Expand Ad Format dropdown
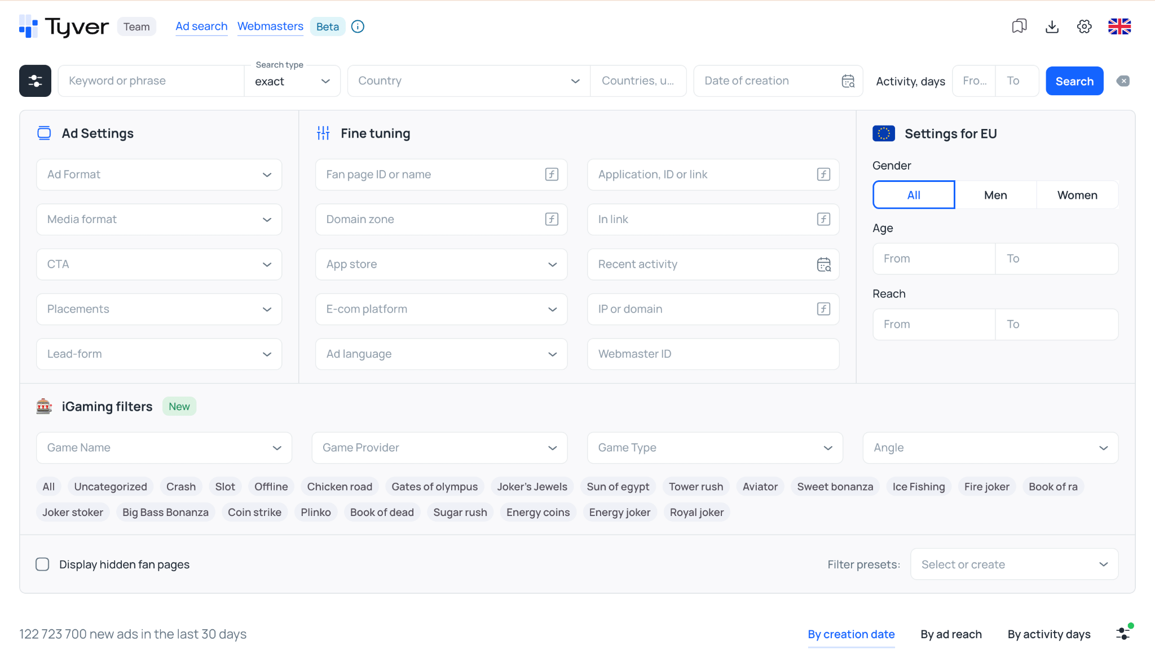Screen dimensions: 1155x654 point(159,175)
